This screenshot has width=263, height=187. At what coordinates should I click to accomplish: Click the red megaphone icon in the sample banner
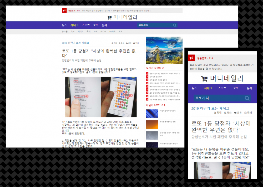(64, 10)
